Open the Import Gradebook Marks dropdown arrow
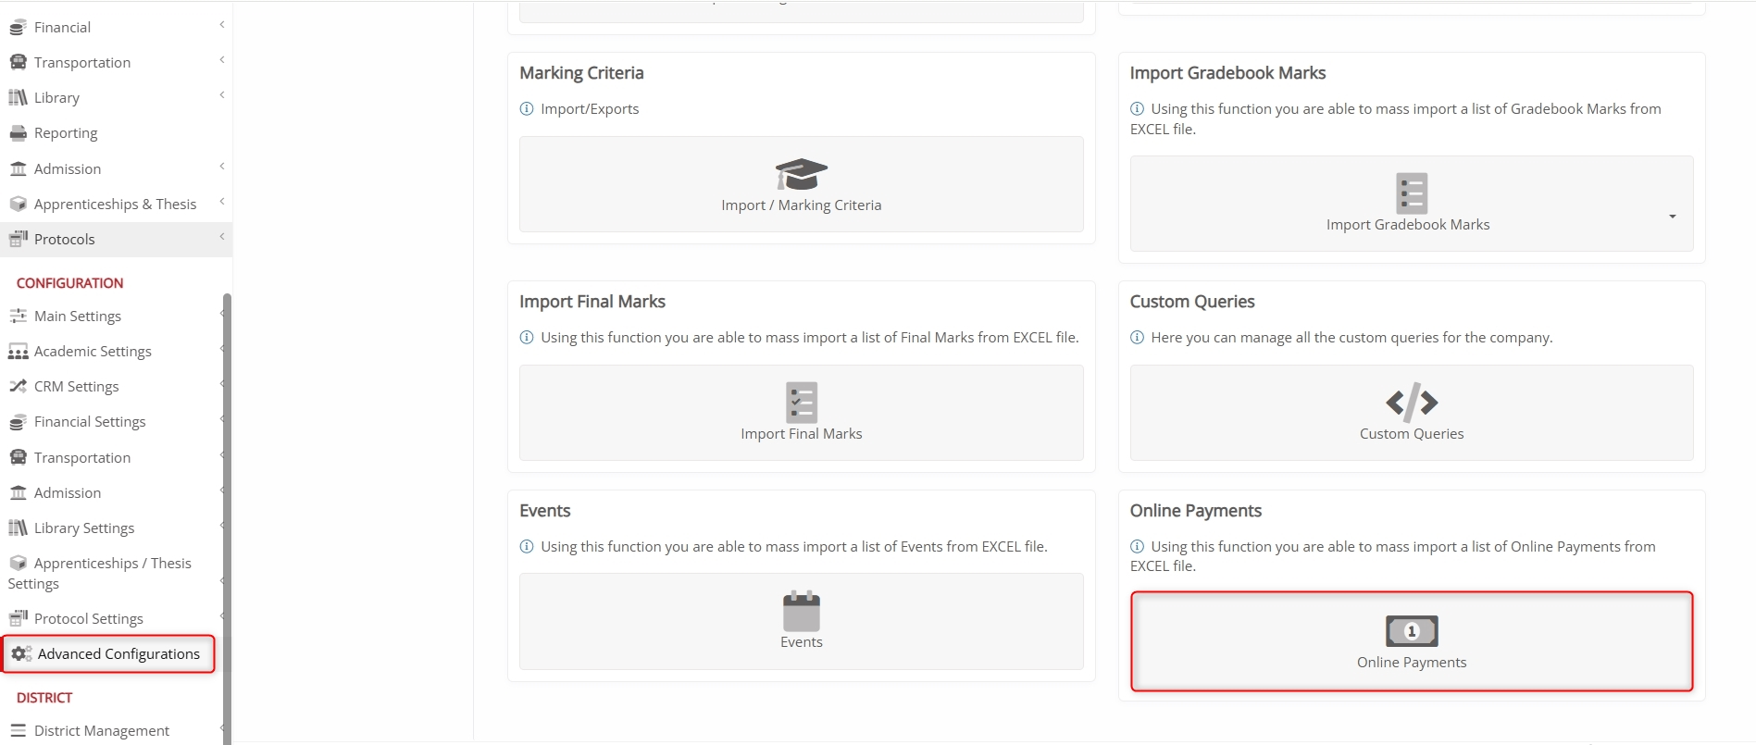Viewport: 1756px width, 745px height. click(x=1672, y=217)
